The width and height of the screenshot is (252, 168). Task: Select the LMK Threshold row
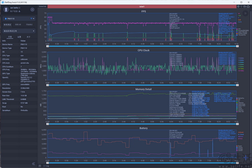[x=19, y=99]
